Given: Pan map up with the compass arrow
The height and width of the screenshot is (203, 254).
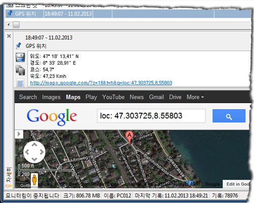Looking at the screenshot, I should [x=35, y=145].
